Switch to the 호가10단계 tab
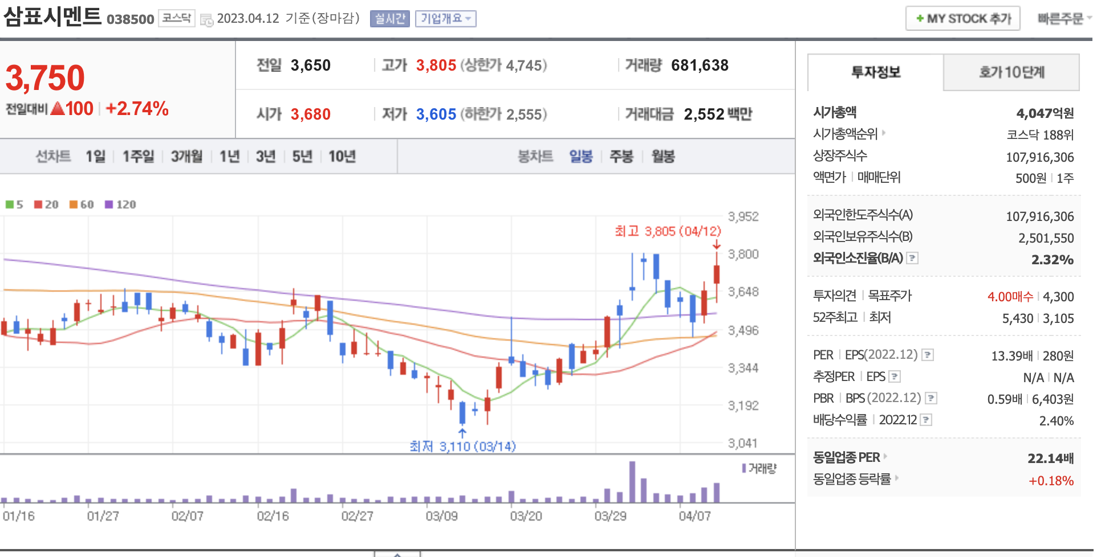 [x=1011, y=72]
